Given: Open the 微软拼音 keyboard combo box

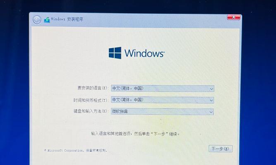Looking at the screenshot, I should click(162, 112).
